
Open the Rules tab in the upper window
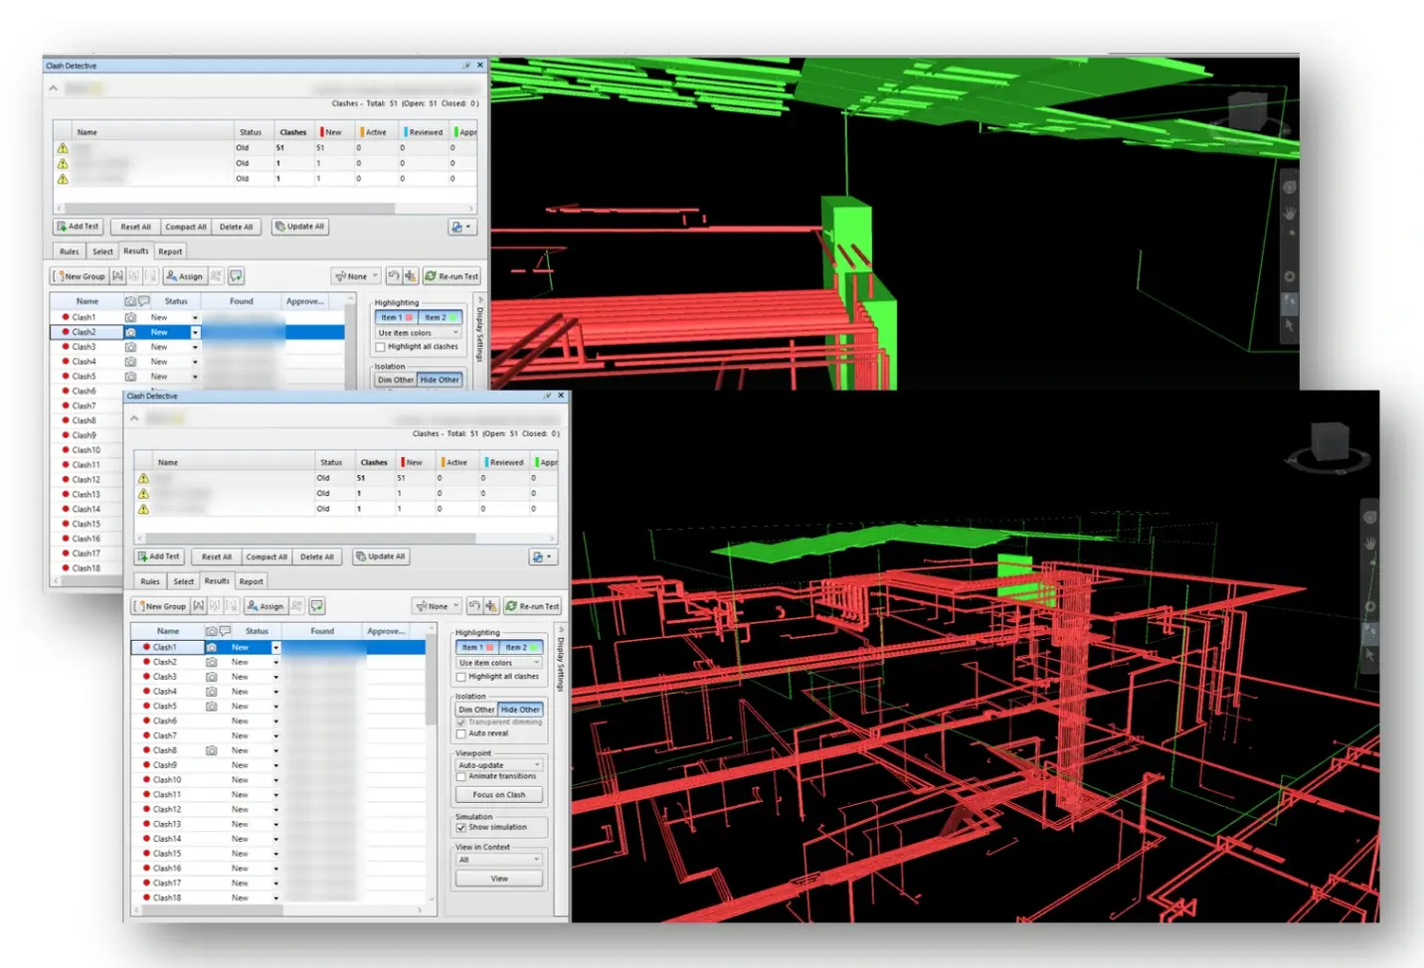tap(70, 251)
